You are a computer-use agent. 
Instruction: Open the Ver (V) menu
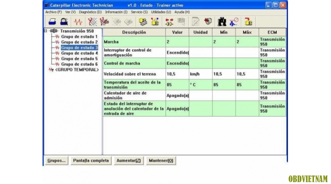(70, 12)
